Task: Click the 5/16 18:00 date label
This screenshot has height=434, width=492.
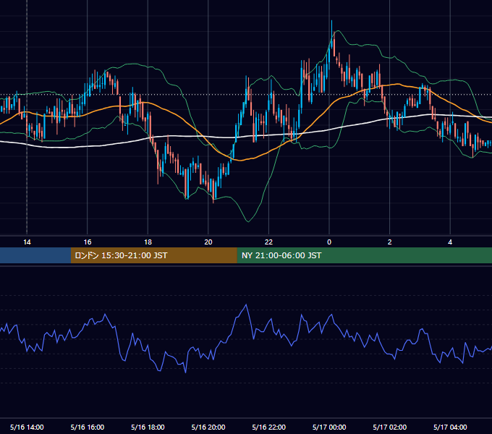Action: pyautogui.click(x=148, y=427)
